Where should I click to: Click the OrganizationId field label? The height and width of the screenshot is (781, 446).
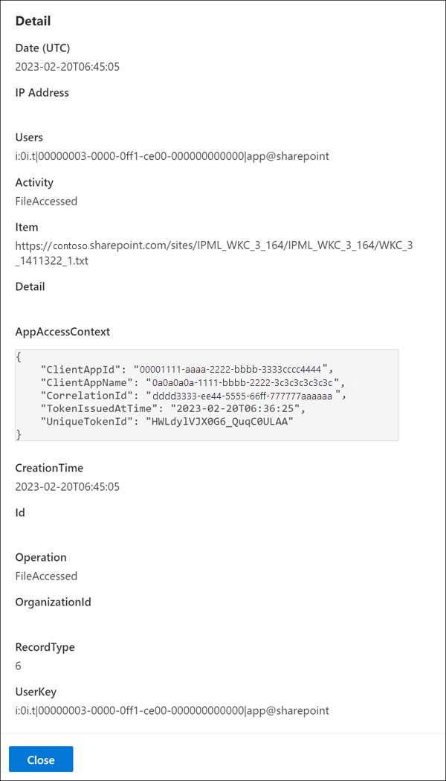tap(53, 602)
